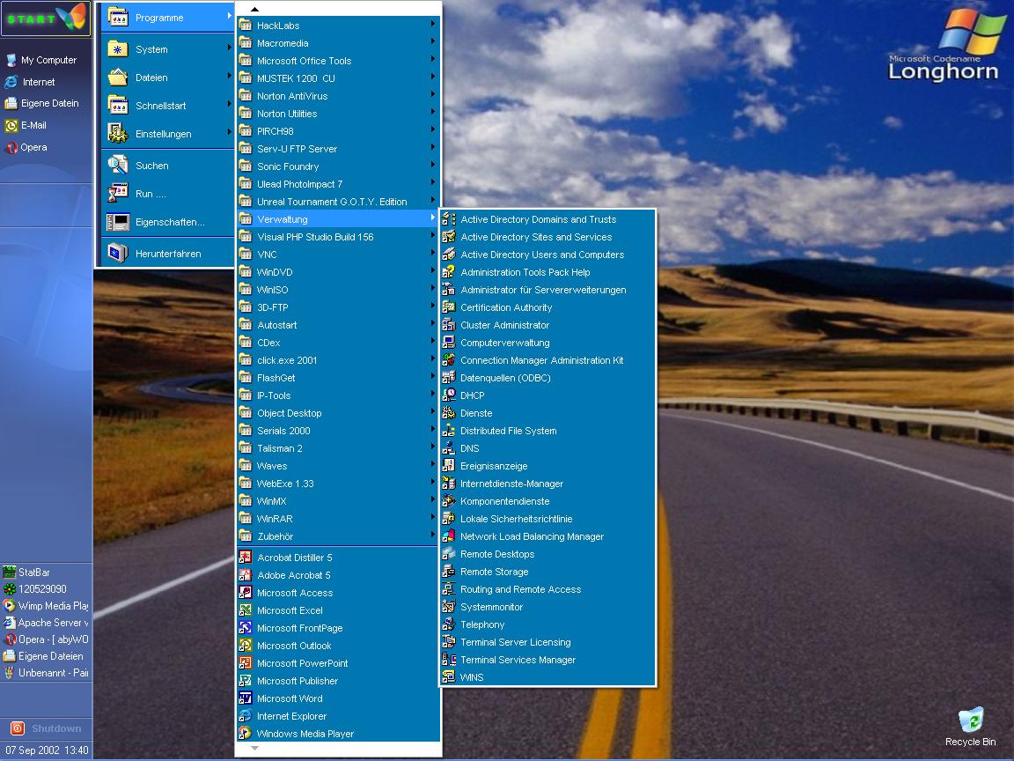Click the Microsoft Excel icon
This screenshot has width=1014, height=761.
246,610
